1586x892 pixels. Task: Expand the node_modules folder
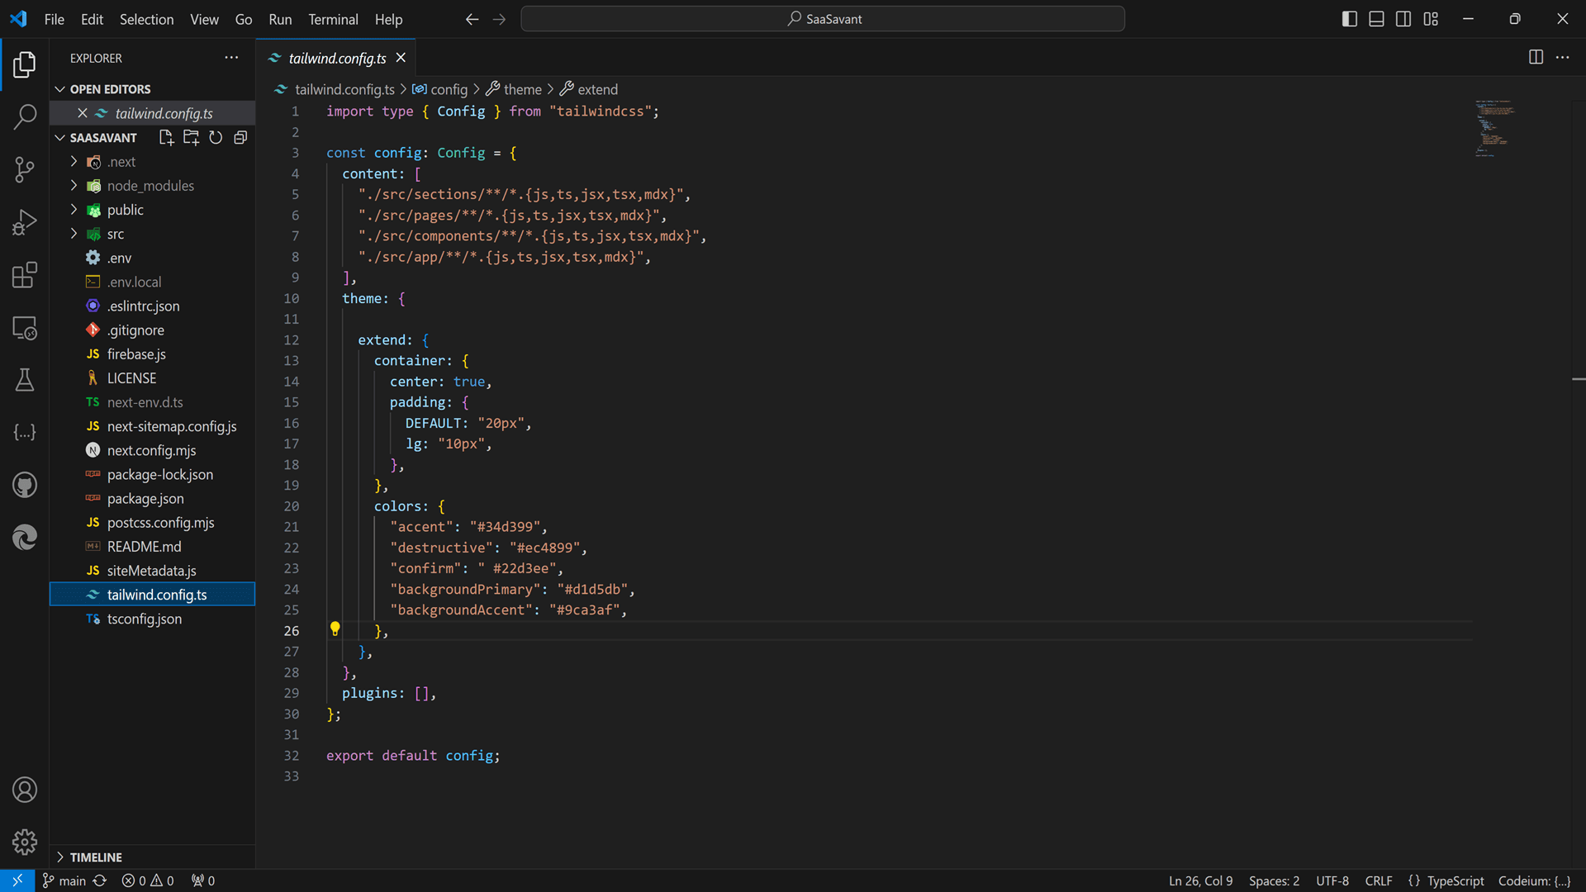point(150,185)
